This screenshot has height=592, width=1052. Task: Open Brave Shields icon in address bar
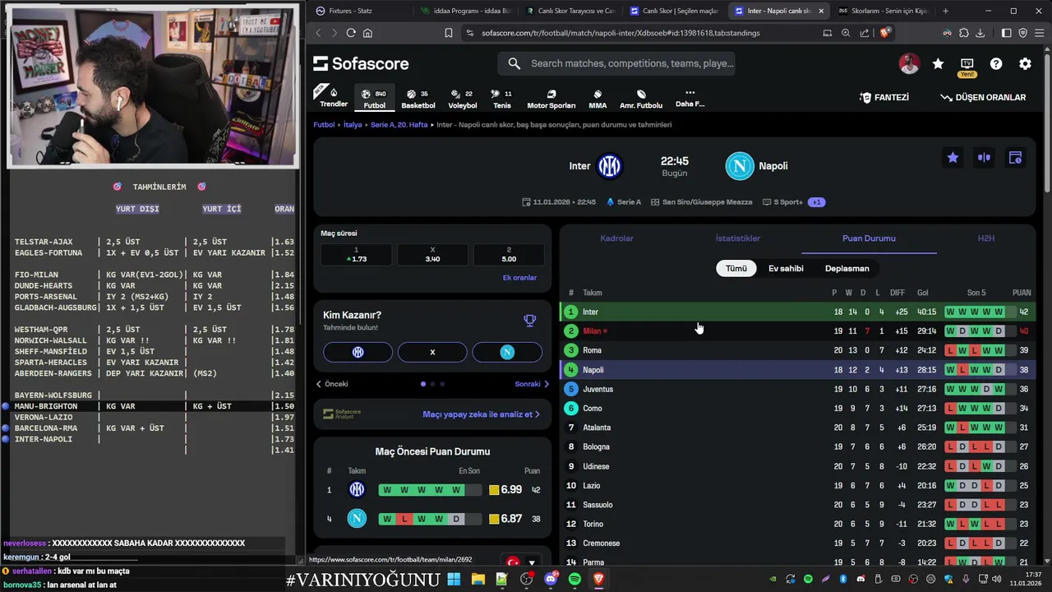[x=884, y=33]
